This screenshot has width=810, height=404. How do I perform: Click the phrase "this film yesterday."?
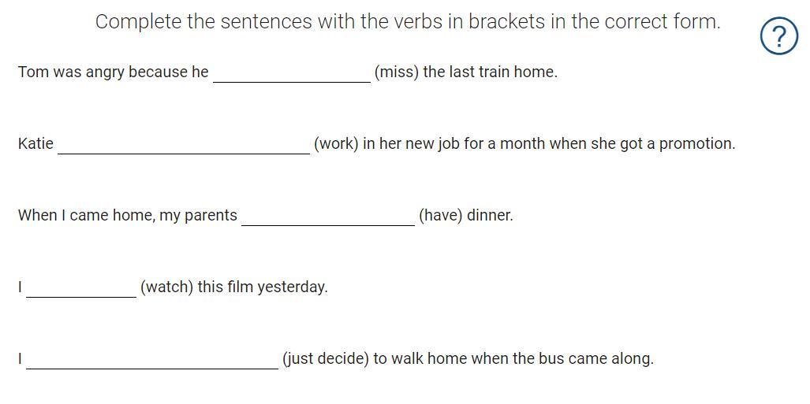click(263, 287)
